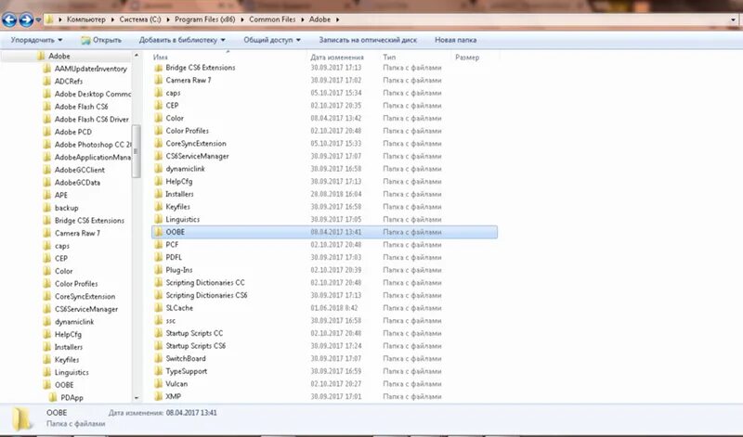
Task: Select Adobe folder in the navigation tree
Action: click(59, 56)
